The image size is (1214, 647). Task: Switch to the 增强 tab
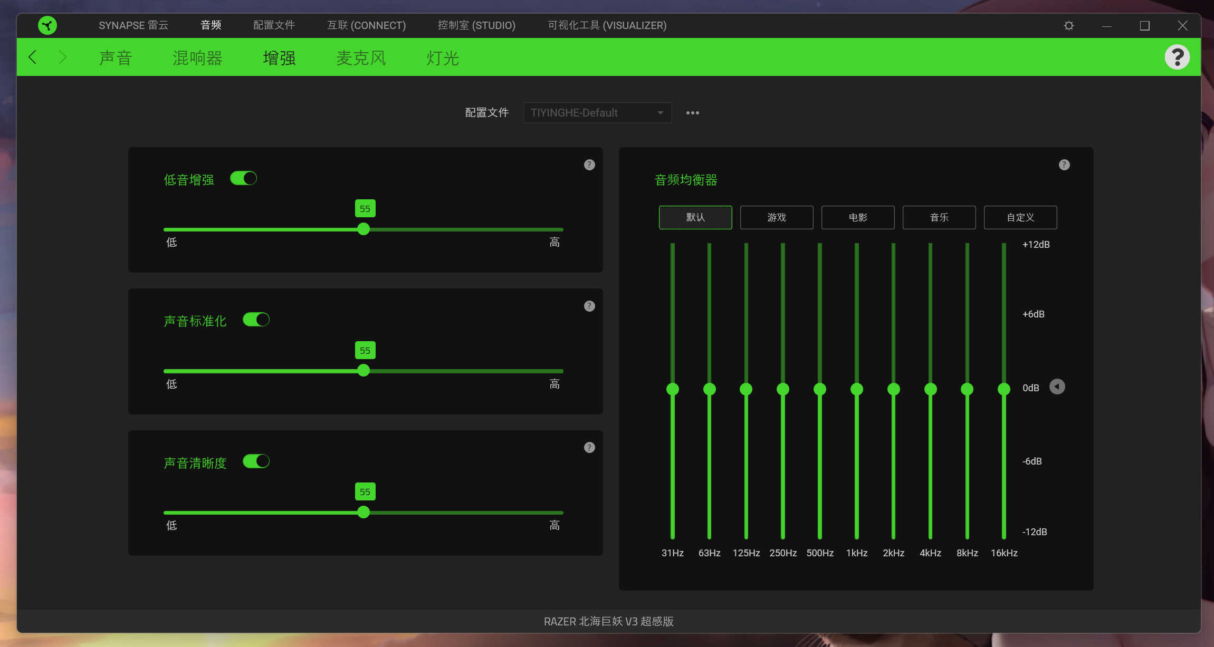pos(279,57)
